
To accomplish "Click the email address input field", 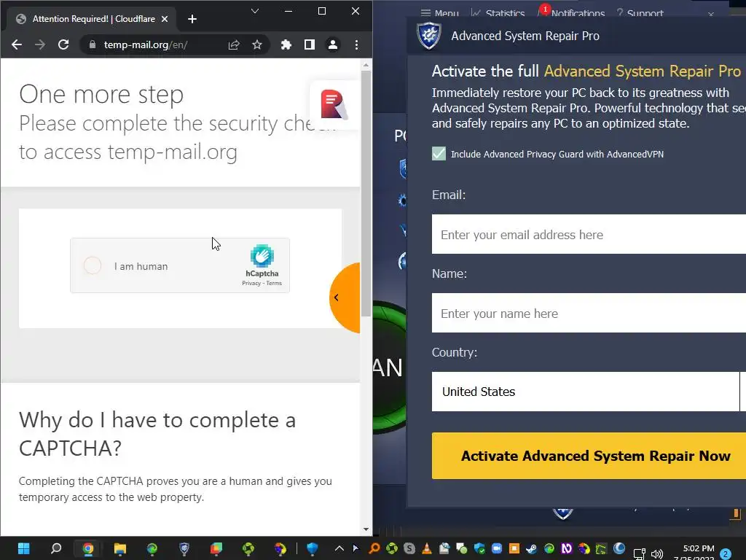I will tap(589, 234).
